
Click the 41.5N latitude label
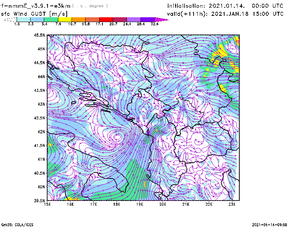pos(40,145)
